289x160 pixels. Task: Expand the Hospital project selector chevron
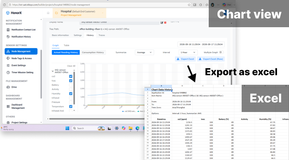pos(103,13)
